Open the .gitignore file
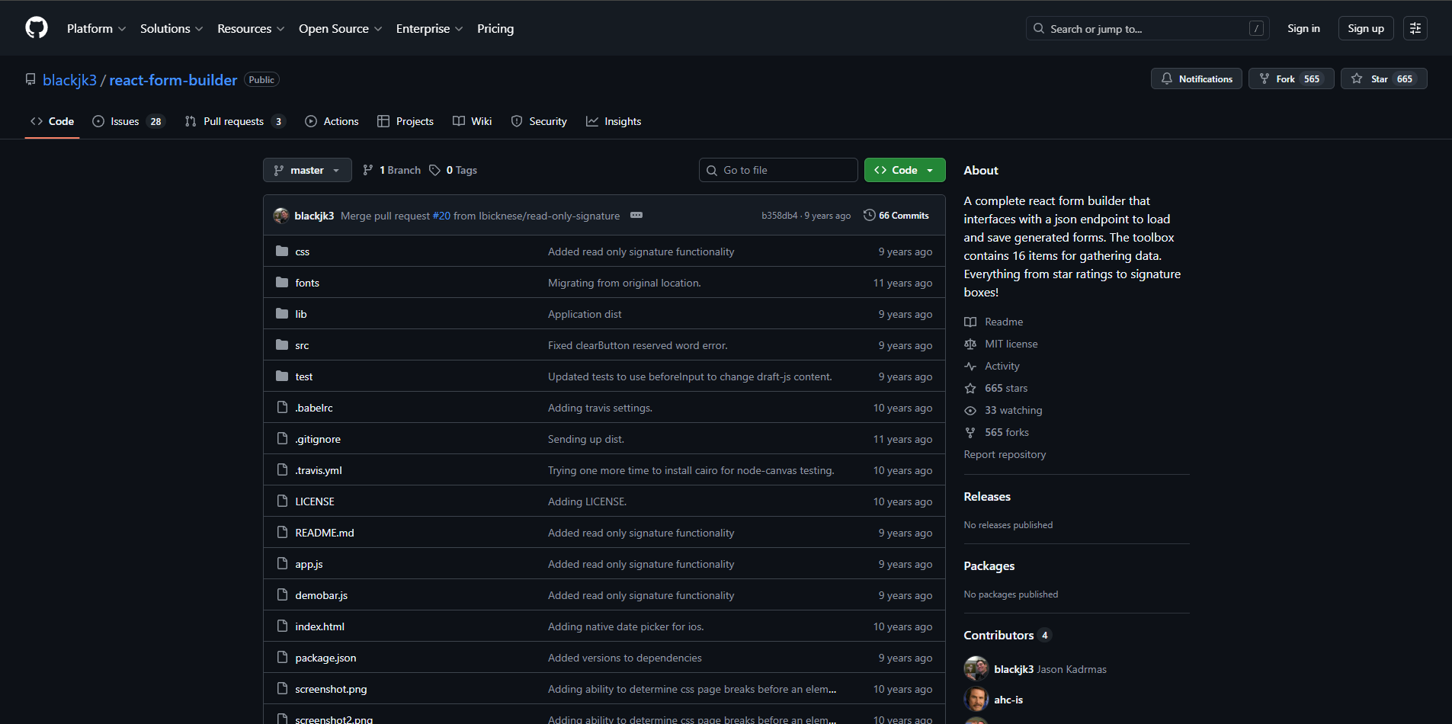 (318, 439)
